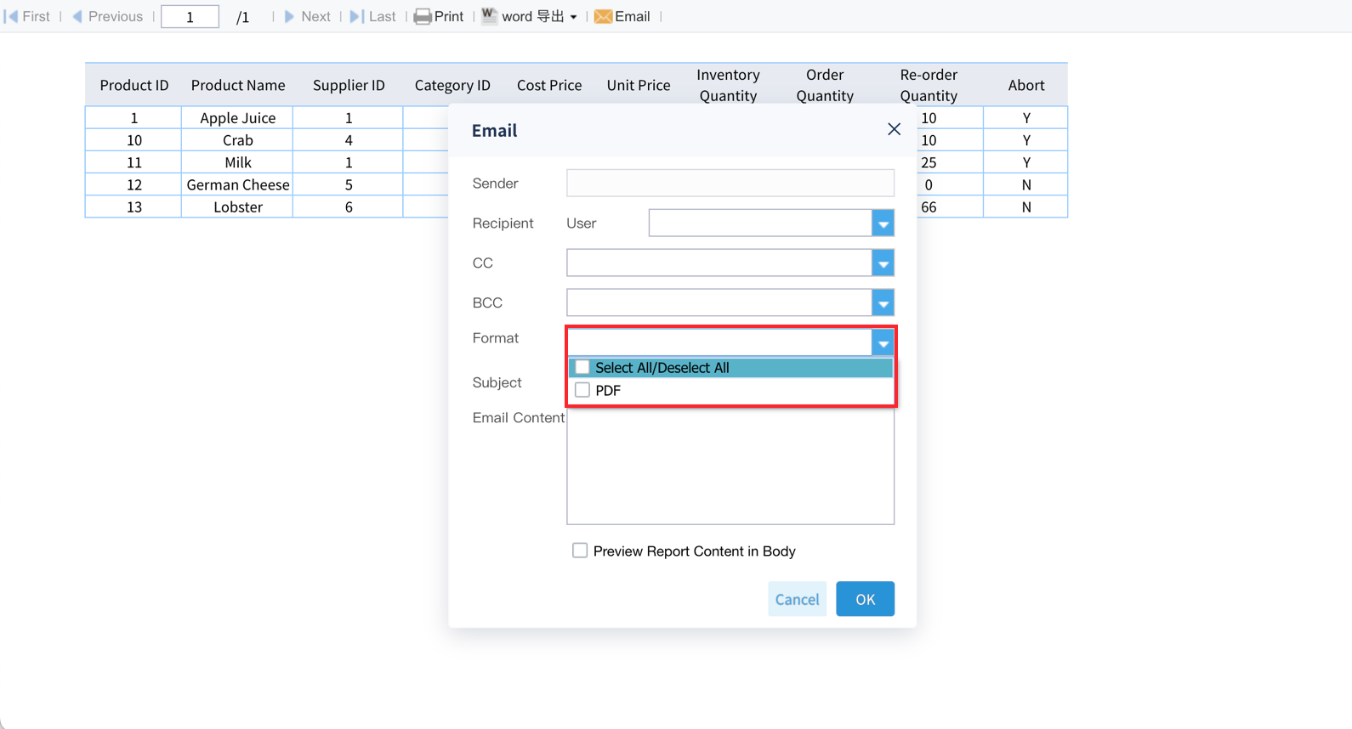Click the Cost Price column header
The width and height of the screenshot is (1352, 729).
coord(549,85)
